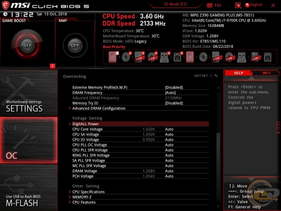Open the M-FLASH BIOS flashing section
The width and height of the screenshot is (281, 211).
click(x=29, y=188)
